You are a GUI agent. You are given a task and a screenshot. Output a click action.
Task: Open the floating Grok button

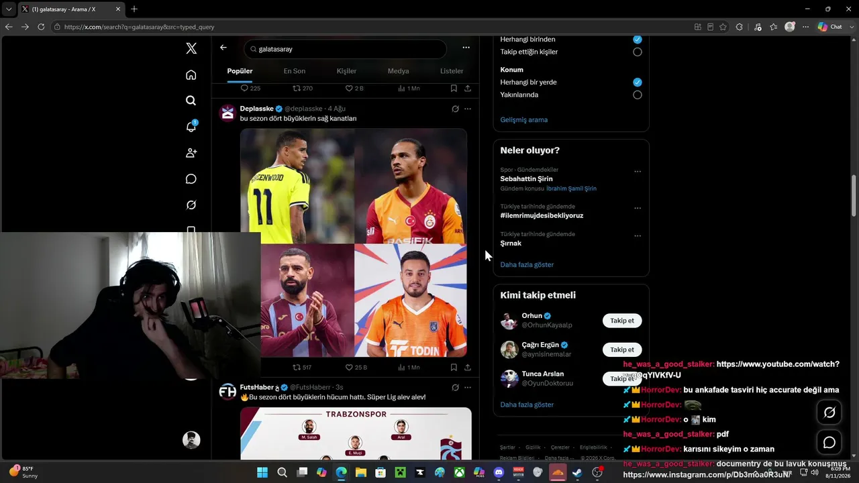829,413
